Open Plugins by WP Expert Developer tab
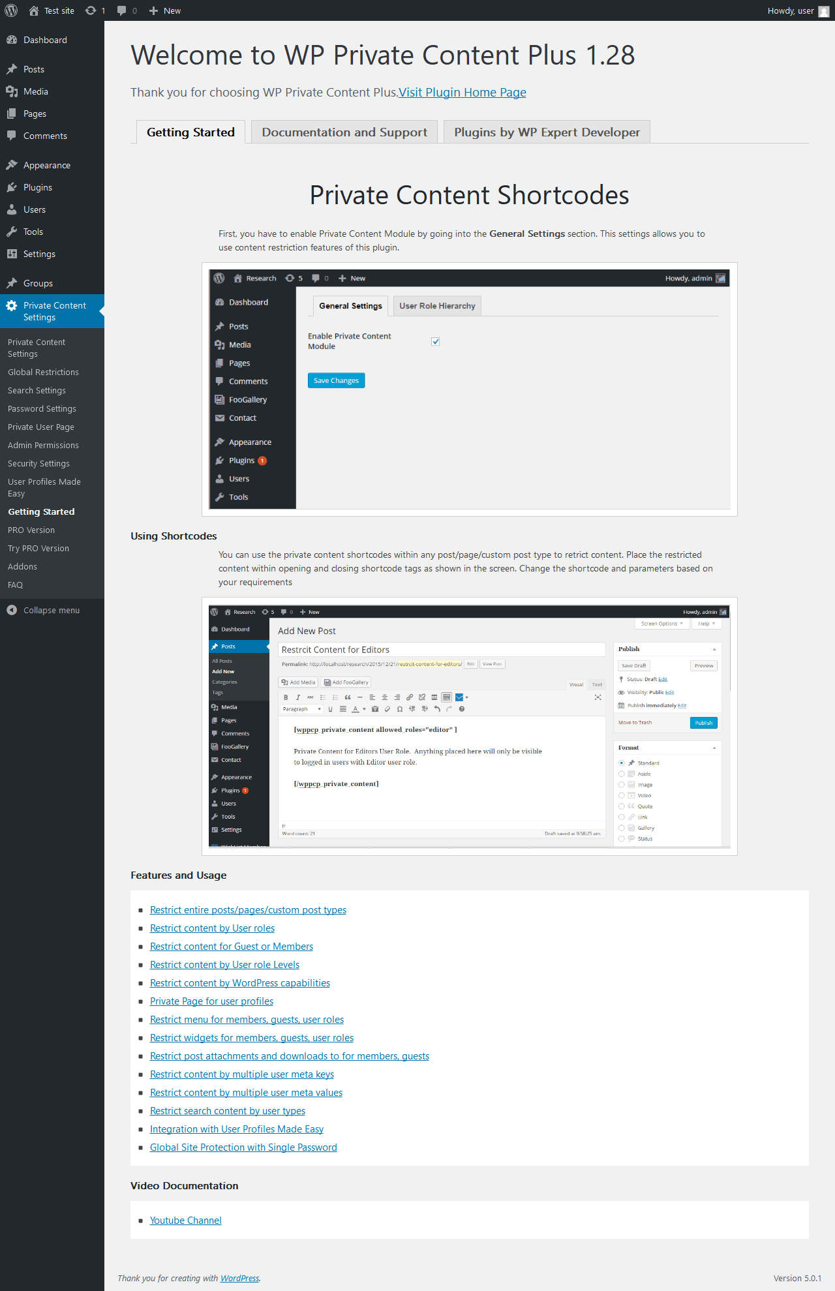 (547, 132)
